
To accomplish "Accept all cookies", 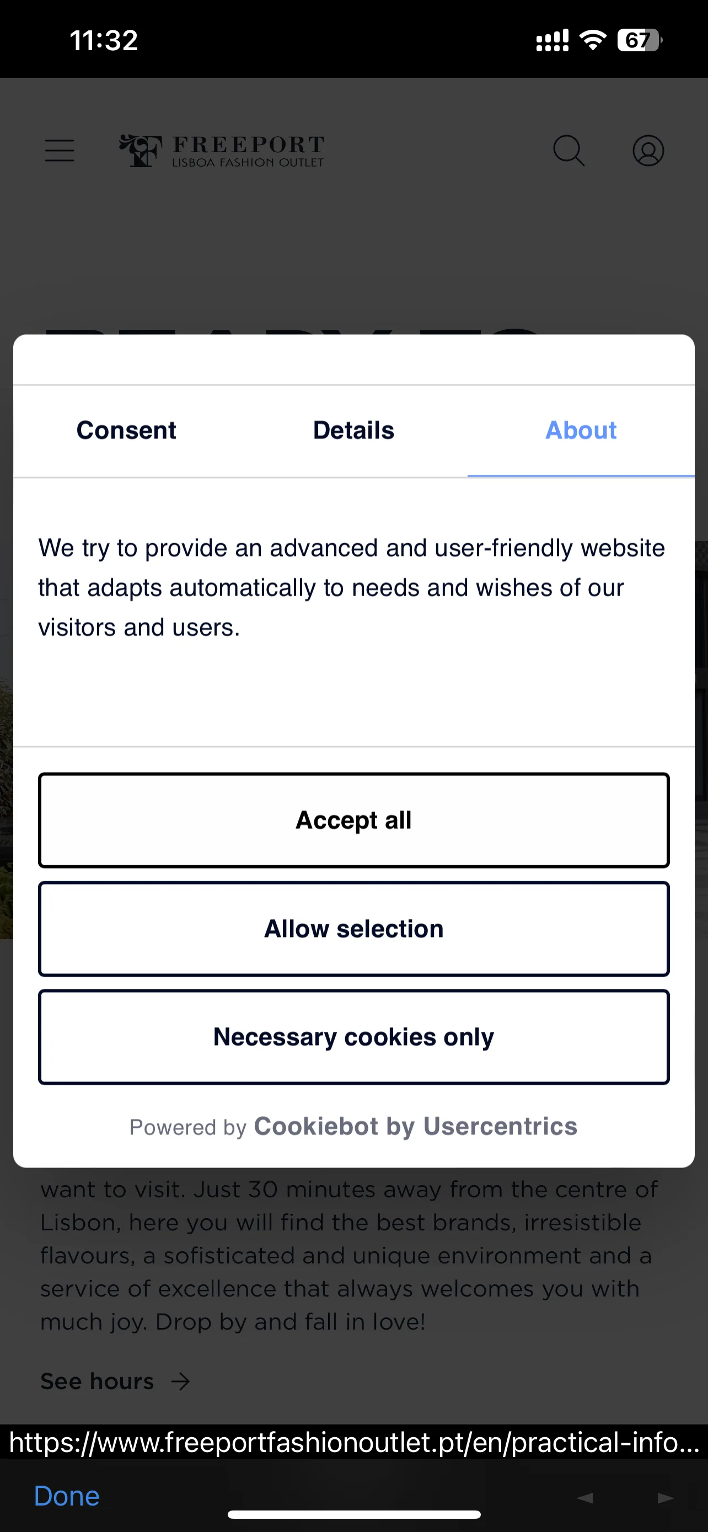I will [353, 820].
